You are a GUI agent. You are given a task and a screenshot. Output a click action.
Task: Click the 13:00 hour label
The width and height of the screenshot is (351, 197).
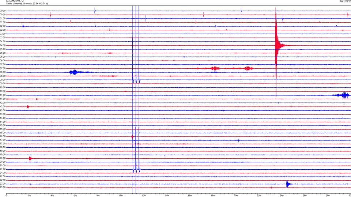(x=3, y=110)
